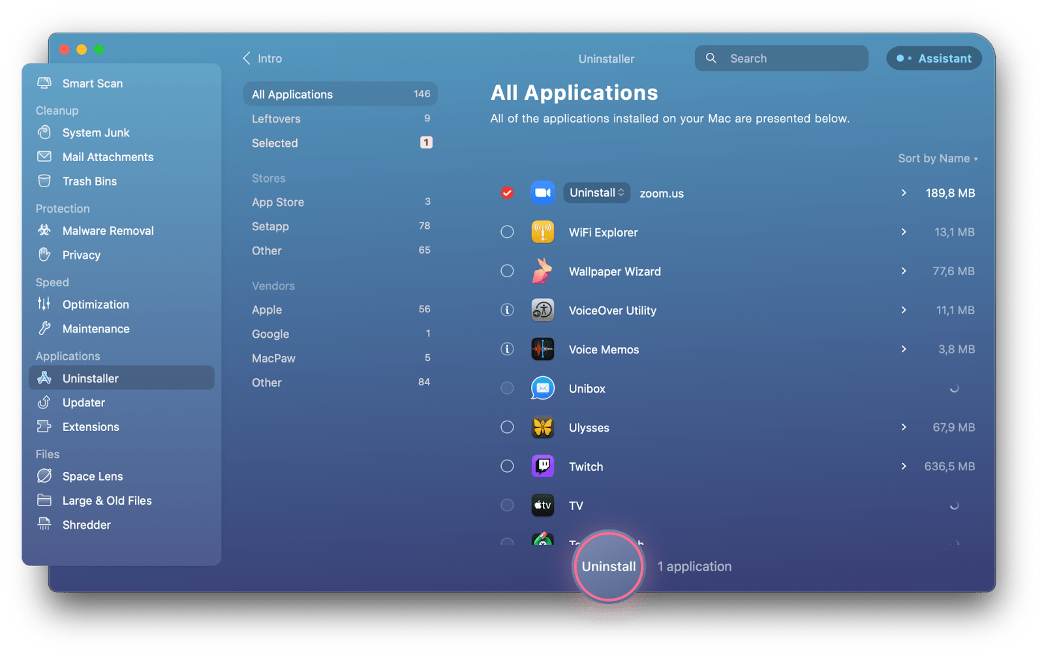Screen dimensions: 1044x656
Task: Open the Selected filter
Action: (x=340, y=143)
